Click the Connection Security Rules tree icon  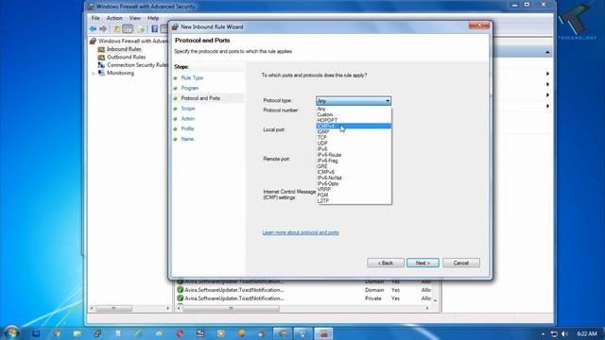click(101, 65)
